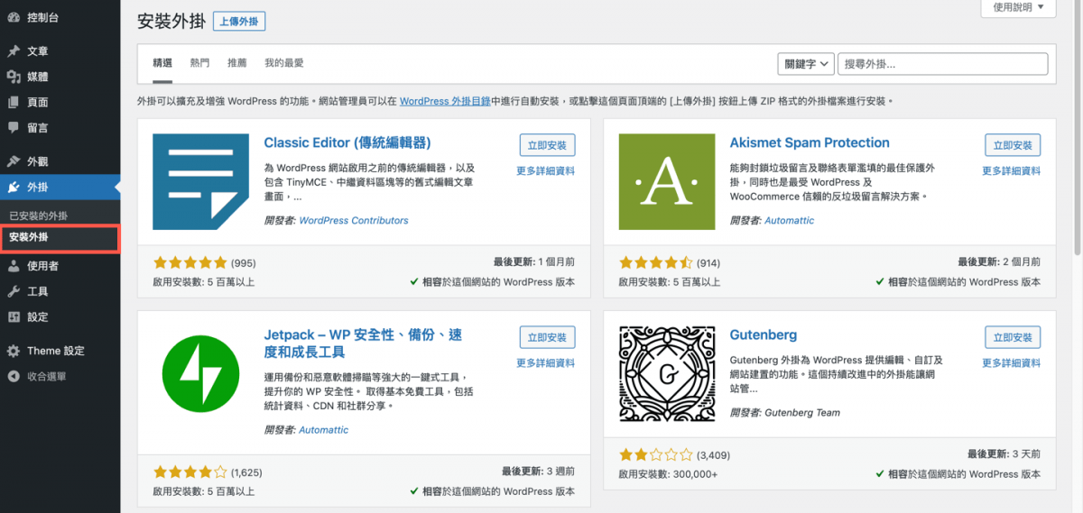Install Akismet Spam Protection plugin
1083x513 pixels.
pos(1013,145)
